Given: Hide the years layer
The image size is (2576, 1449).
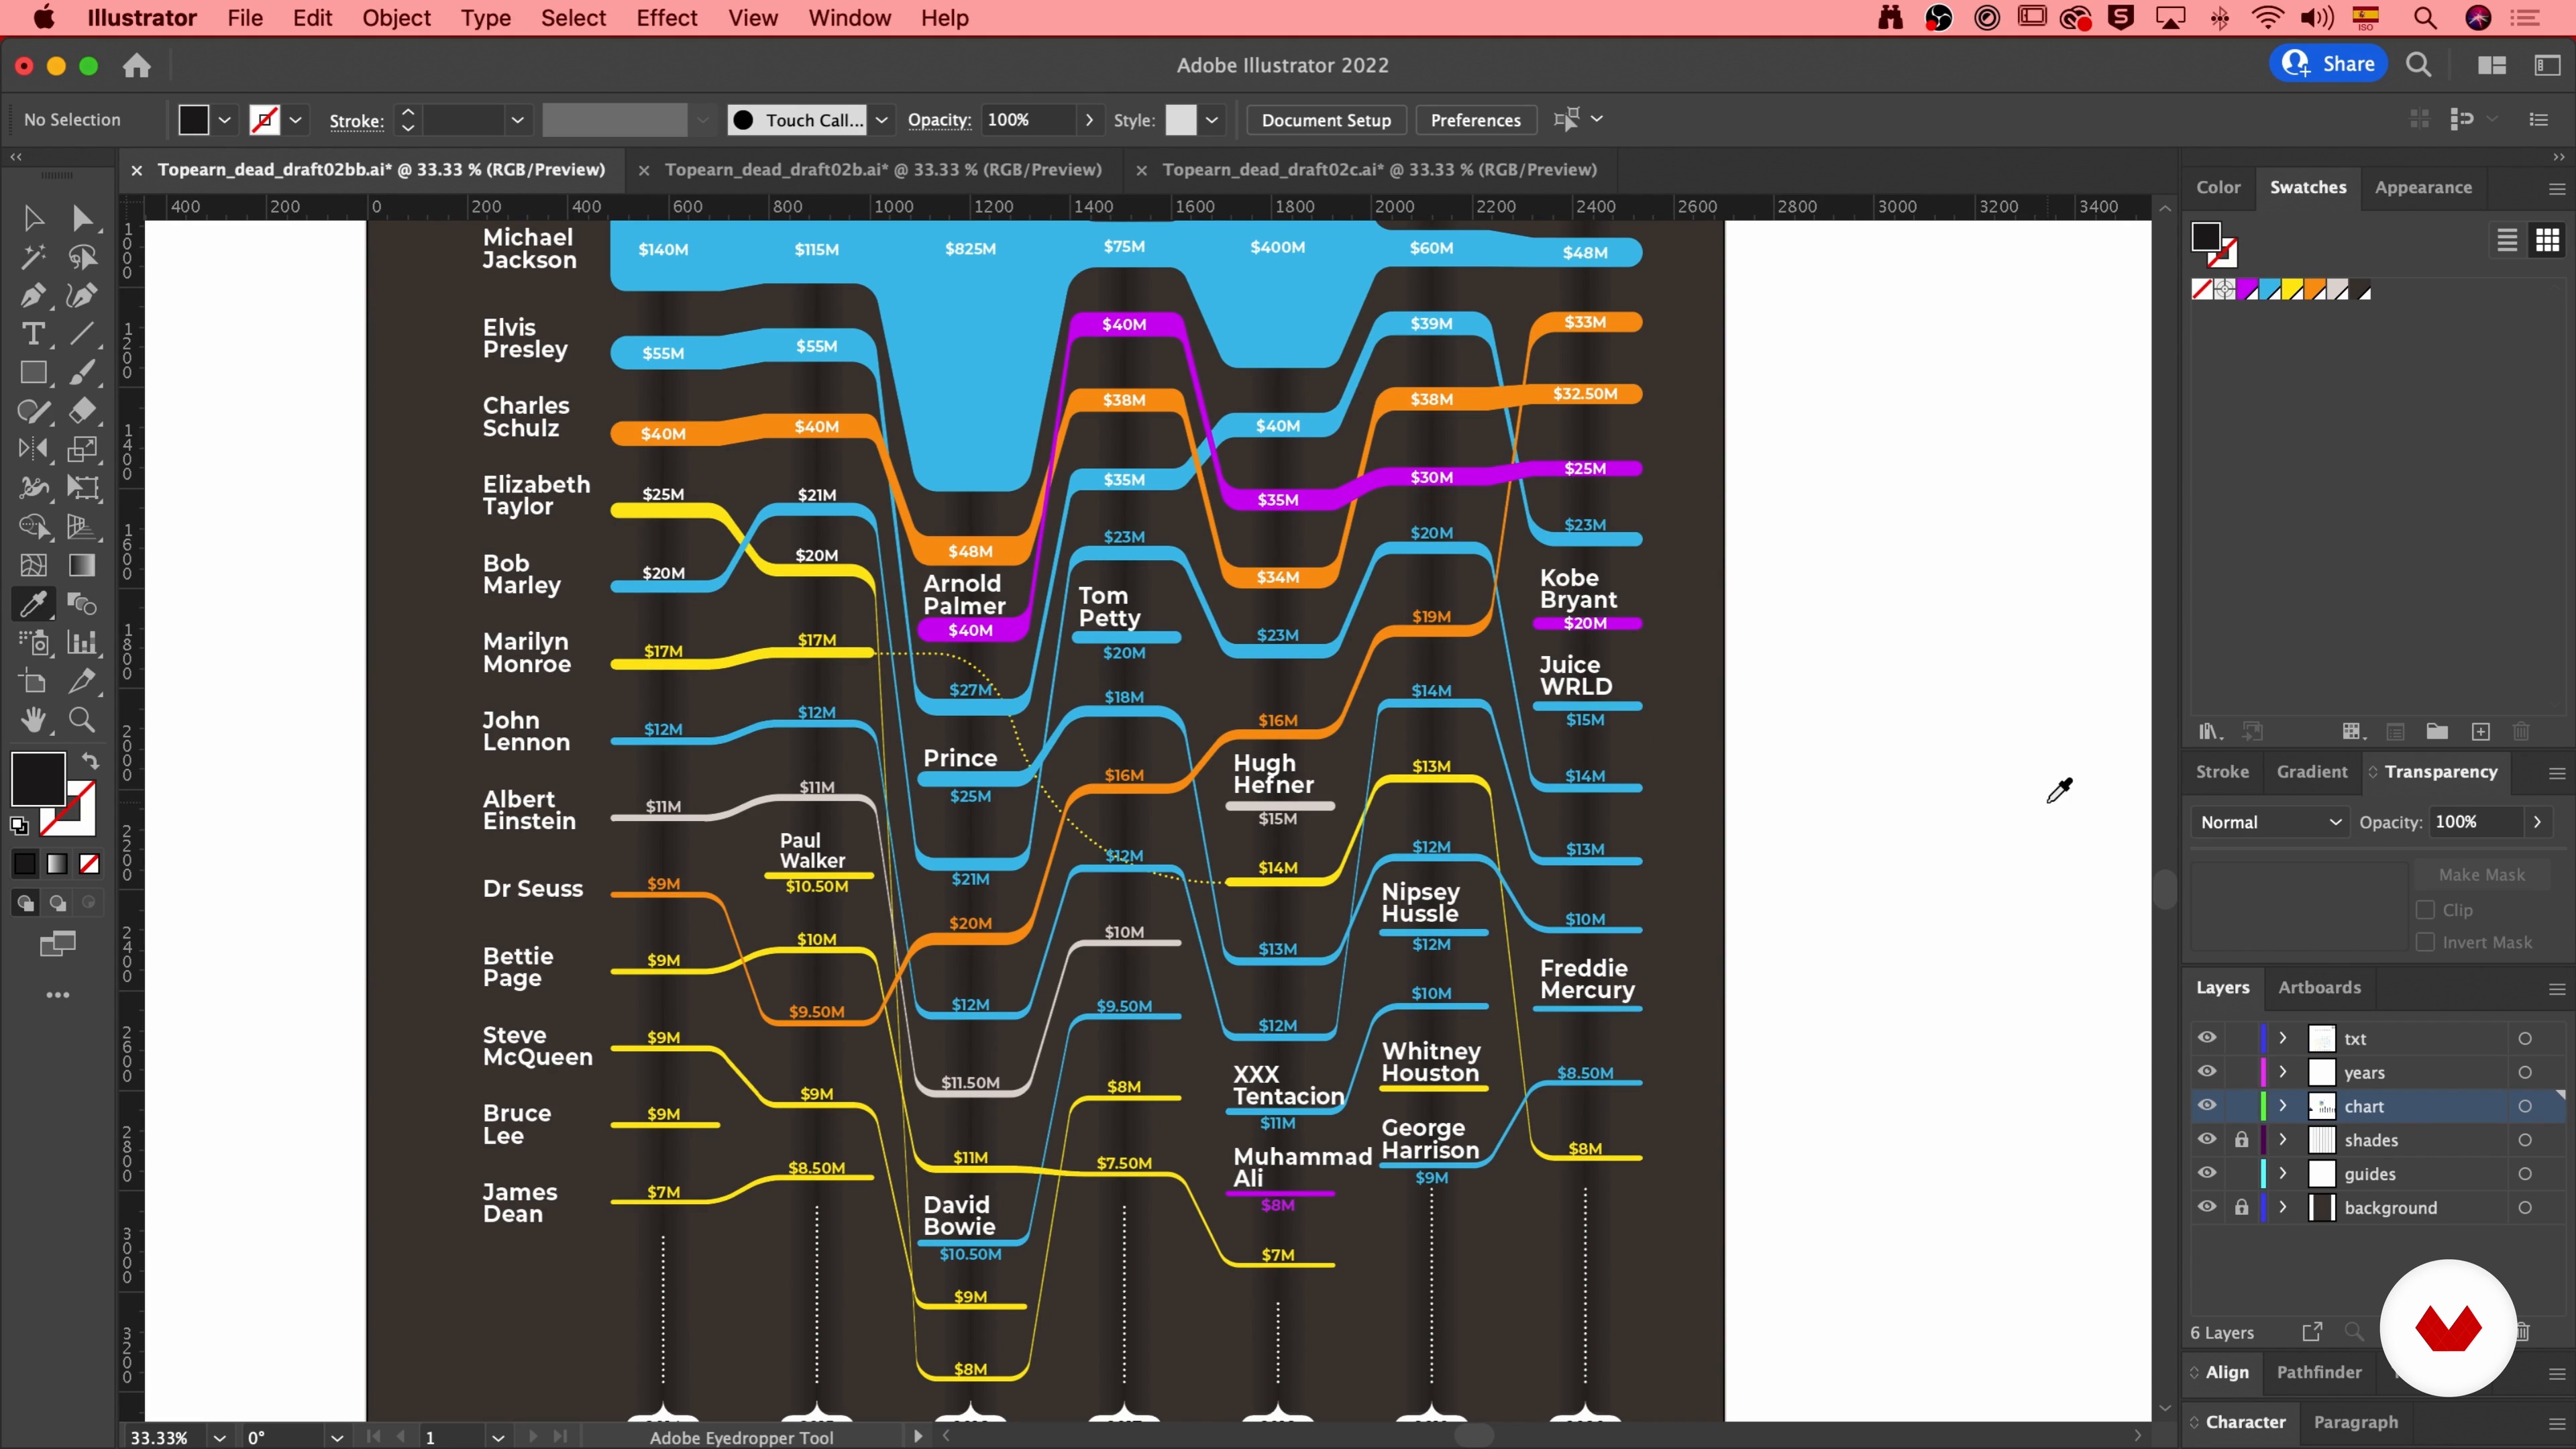Looking at the screenshot, I should point(2207,1072).
